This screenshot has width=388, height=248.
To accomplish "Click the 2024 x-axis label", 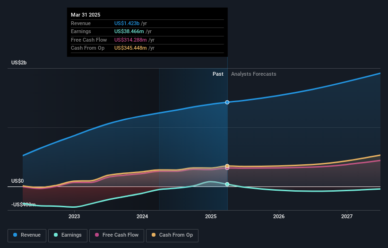I will pos(142,217).
